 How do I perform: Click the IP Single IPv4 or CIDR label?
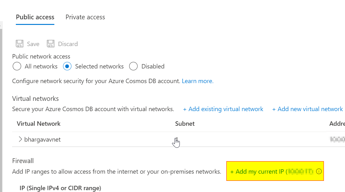(61, 188)
